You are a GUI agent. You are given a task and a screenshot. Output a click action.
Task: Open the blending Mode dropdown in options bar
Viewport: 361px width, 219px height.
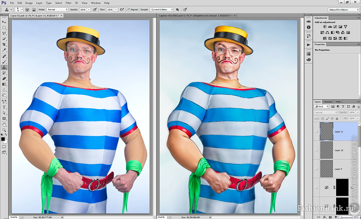pyautogui.click(x=57, y=9)
